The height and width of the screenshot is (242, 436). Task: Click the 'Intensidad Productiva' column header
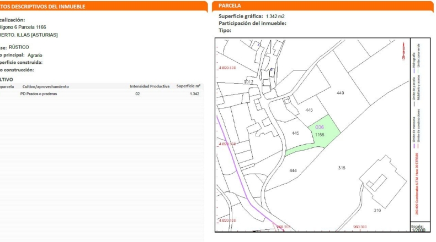(x=150, y=86)
